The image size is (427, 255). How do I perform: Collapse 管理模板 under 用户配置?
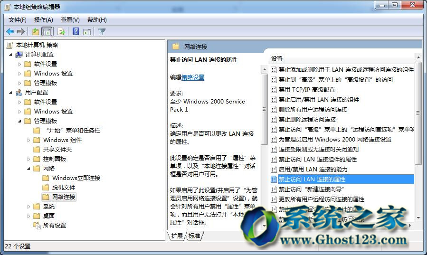click(19, 121)
